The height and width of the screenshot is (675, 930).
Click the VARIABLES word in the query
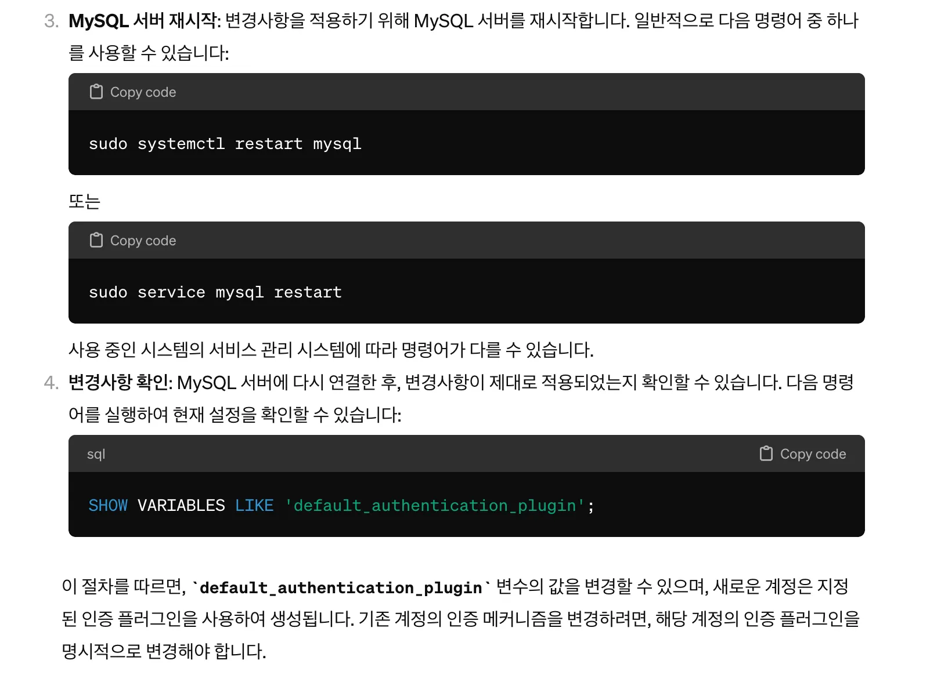(x=181, y=506)
